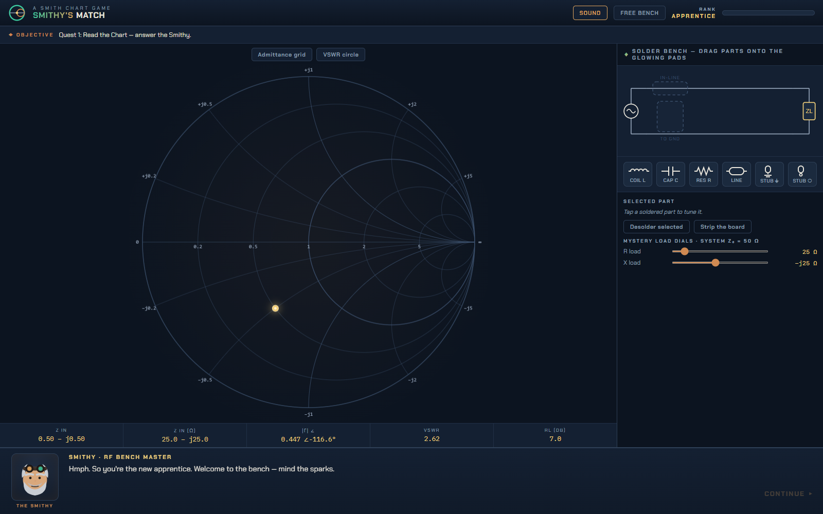Select the RES R resistor part
The image size is (823, 514).
pyautogui.click(x=704, y=174)
